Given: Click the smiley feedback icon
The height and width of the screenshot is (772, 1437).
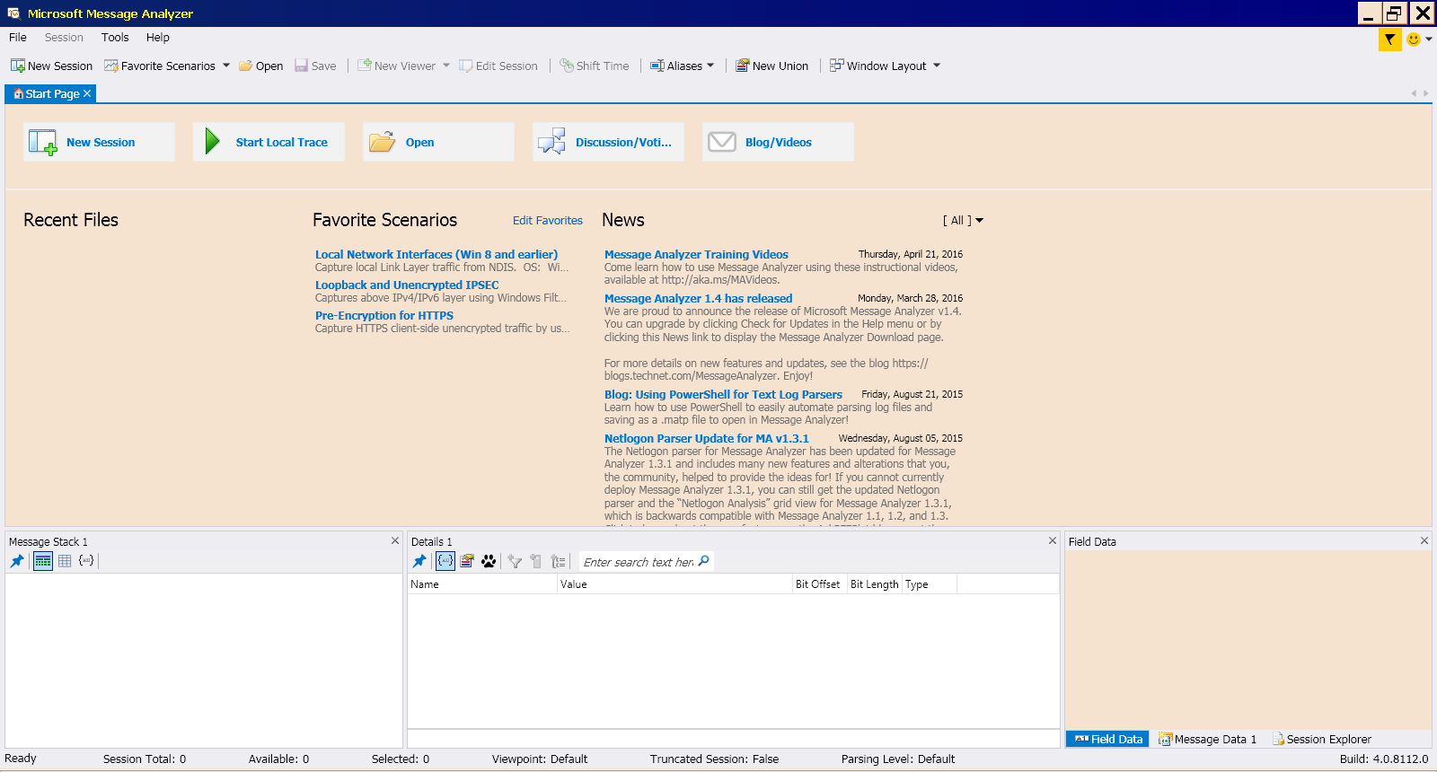Looking at the screenshot, I should tap(1414, 39).
